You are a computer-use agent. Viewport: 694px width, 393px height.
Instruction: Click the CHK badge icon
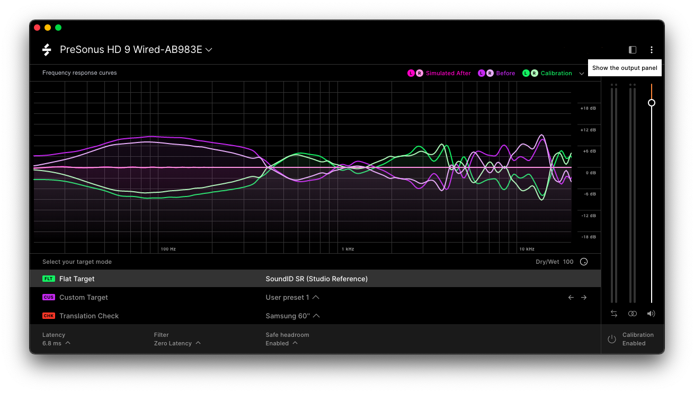pos(49,316)
